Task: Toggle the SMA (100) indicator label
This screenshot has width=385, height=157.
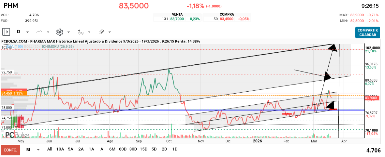Action: pyautogui.click(x=14, y=46)
